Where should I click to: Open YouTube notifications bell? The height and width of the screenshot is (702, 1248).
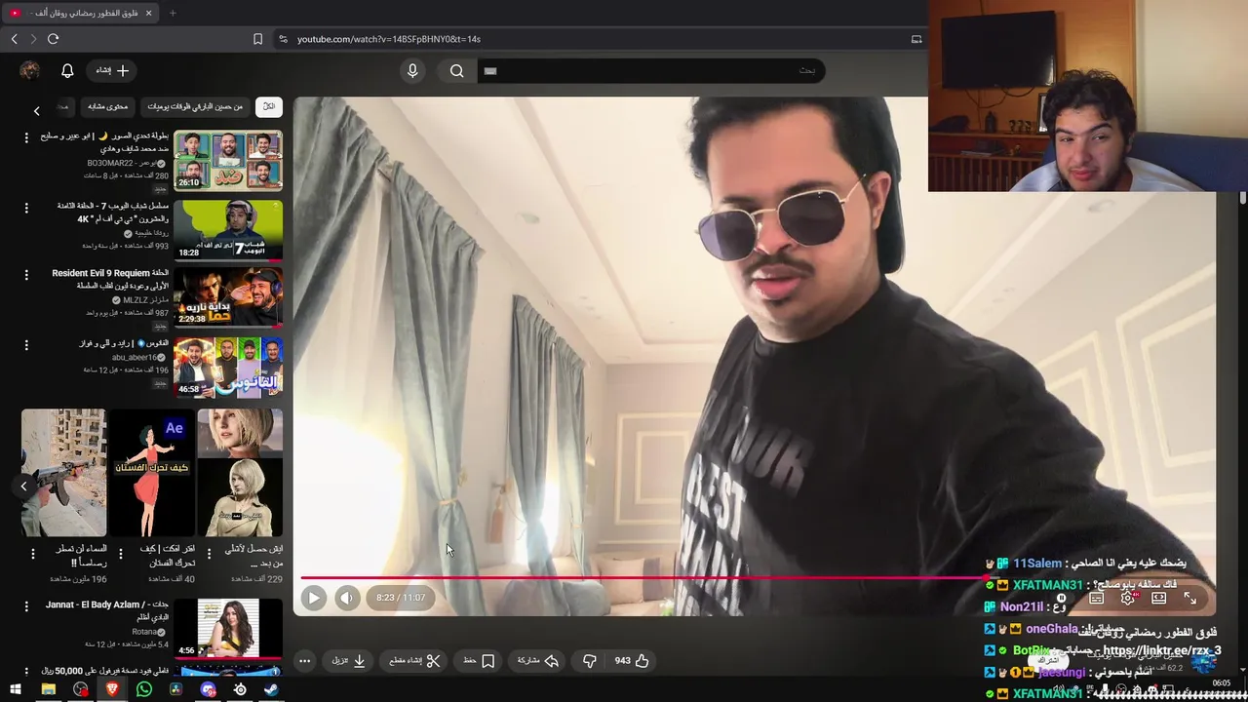click(x=67, y=70)
